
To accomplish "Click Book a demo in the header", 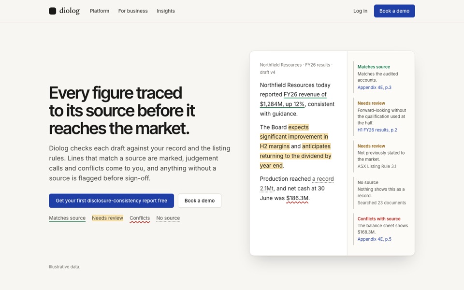I will [x=394, y=11].
